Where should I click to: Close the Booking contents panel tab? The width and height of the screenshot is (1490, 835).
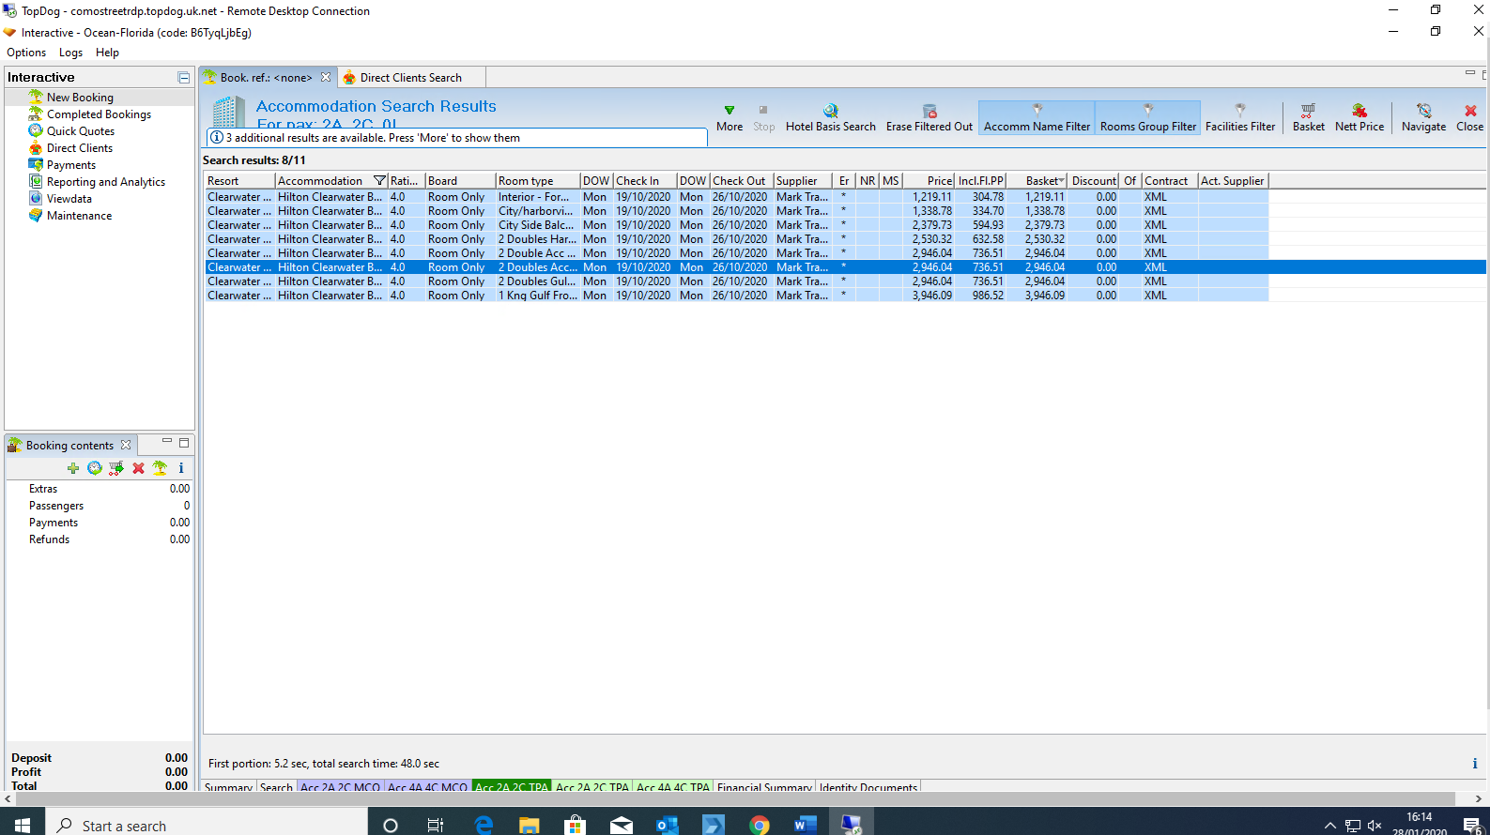click(x=126, y=445)
